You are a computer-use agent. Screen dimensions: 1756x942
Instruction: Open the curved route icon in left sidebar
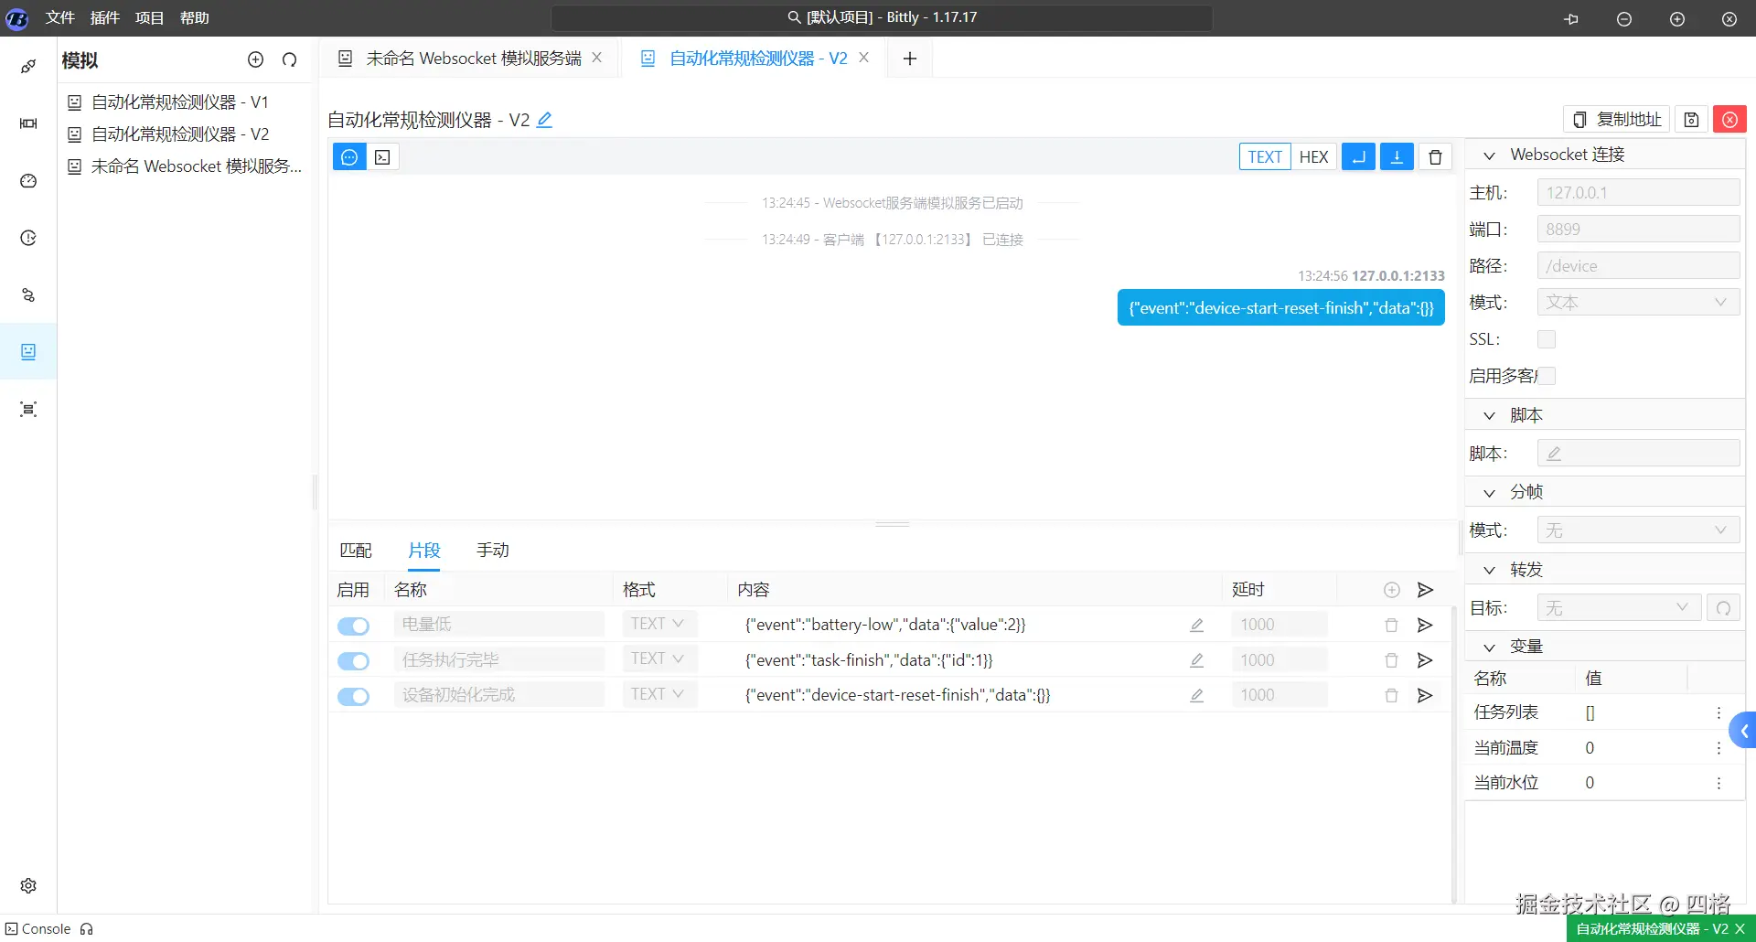(x=28, y=295)
